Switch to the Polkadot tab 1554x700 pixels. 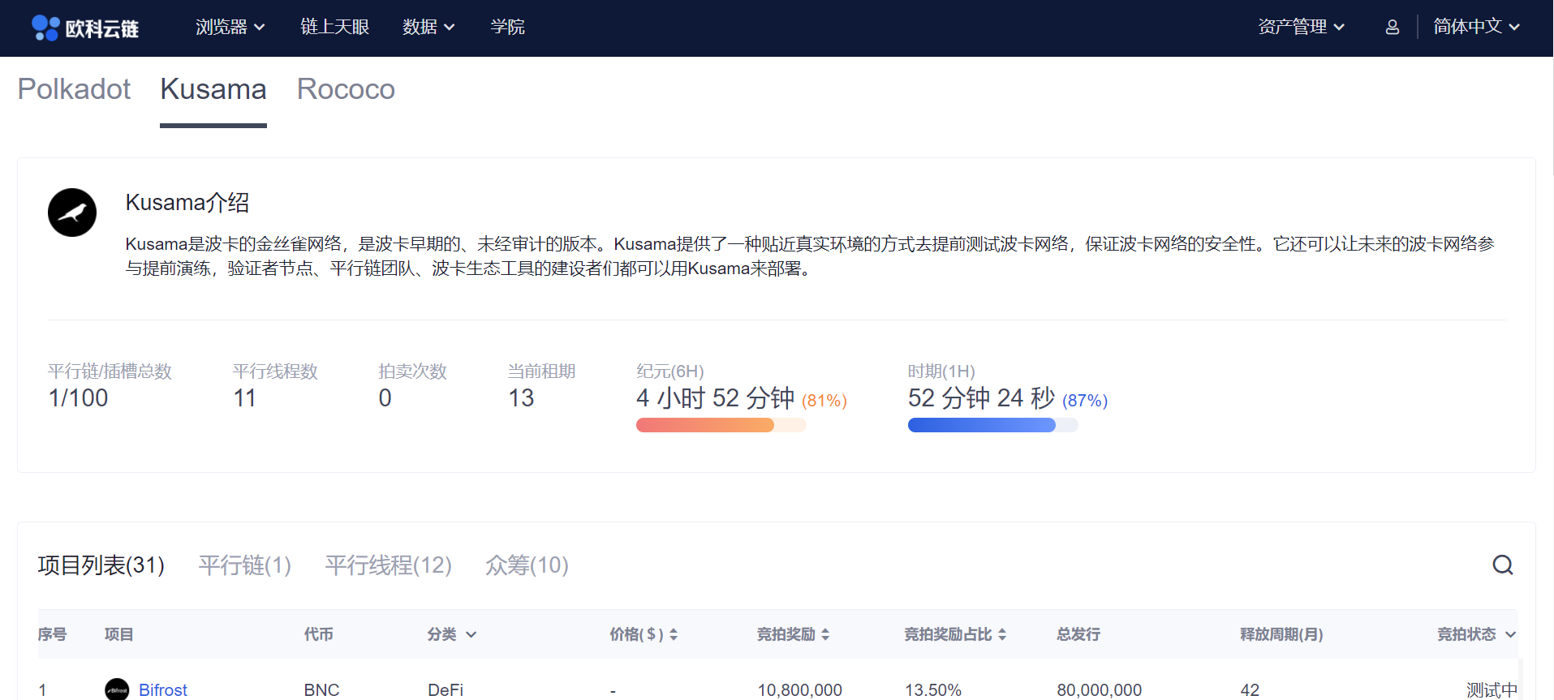(x=74, y=89)
